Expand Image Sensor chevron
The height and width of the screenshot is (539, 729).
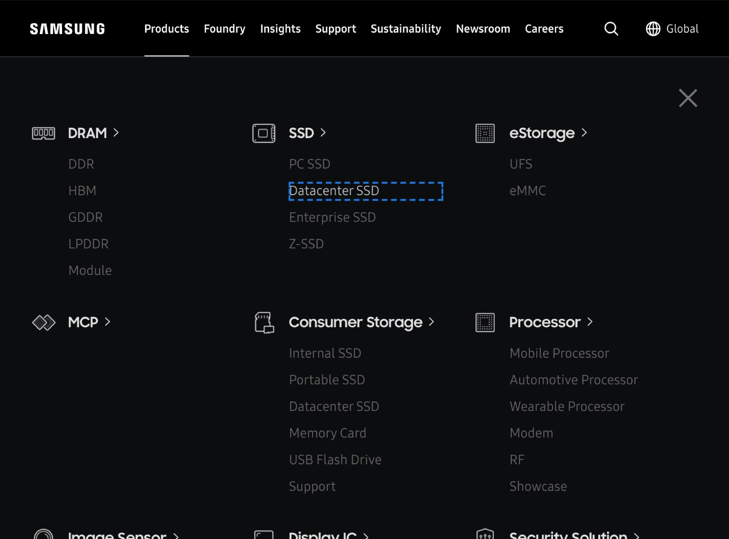coord(176,535)
